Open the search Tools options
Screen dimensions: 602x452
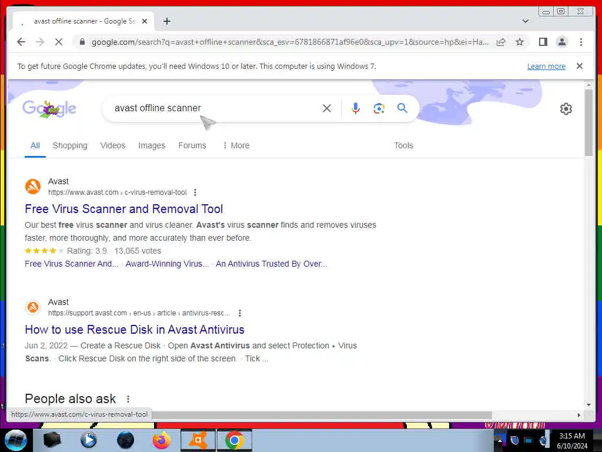click(403, 146)
